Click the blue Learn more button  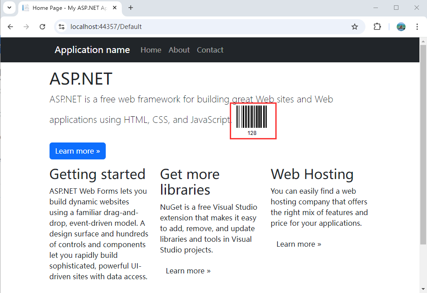pos(78,151)
